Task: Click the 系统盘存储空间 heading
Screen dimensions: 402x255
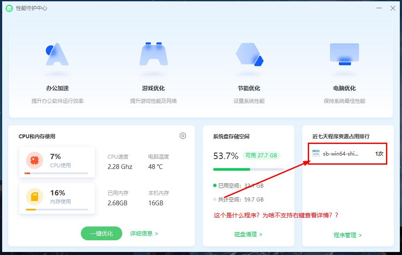Action: [x=231, y=137]
